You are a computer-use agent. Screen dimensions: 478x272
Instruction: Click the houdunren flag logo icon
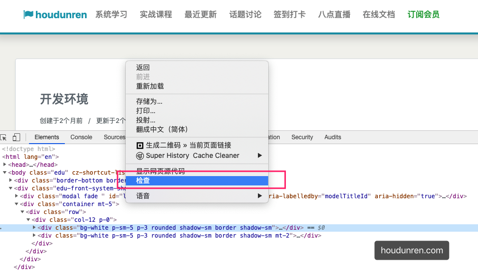point(28,15)
